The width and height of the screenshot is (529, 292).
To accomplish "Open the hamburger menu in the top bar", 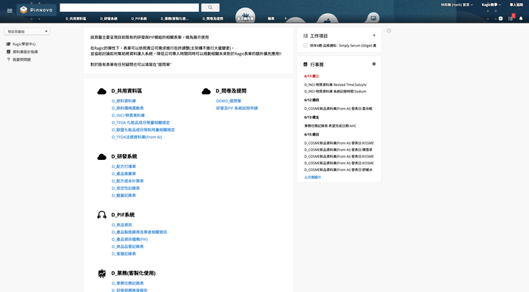I will [10, 10].
